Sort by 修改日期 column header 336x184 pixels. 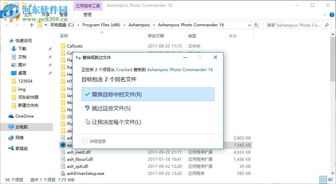156,36
